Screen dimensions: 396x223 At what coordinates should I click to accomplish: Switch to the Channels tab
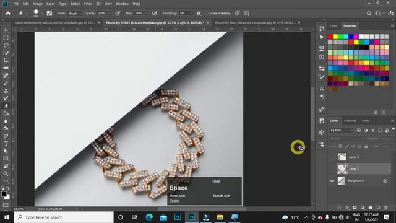point(350,121)
